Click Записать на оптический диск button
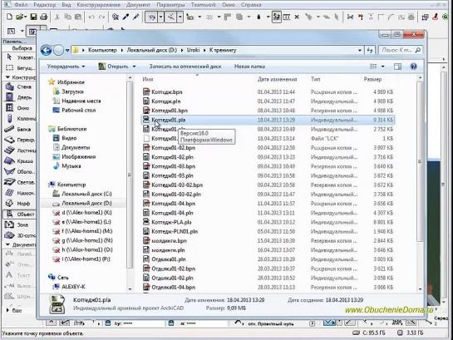The height and width of the screenshot is (340, 453). pos(185,67)
